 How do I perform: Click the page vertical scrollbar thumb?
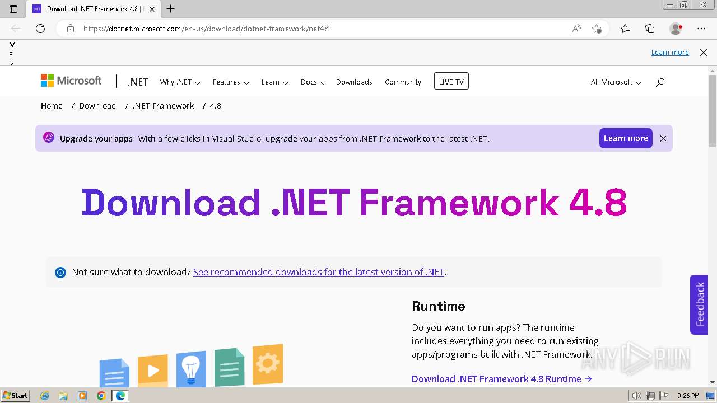[712, 111]
